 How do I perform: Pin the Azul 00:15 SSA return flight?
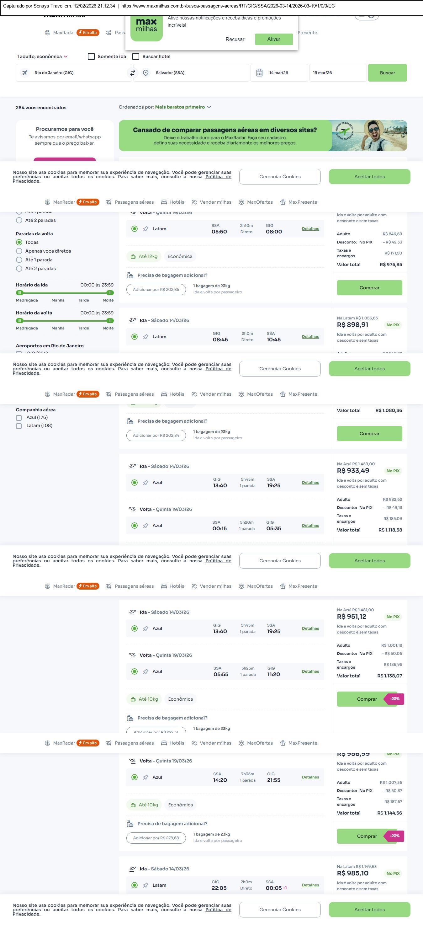[x=146, y=526]
